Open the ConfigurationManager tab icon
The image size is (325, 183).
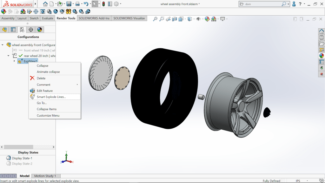pos(22,30)
